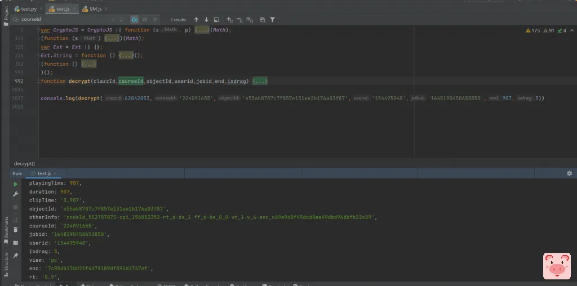Open Run panel settings gear
The width and height of the screenshot is (577, 286).
click(569, 173)
